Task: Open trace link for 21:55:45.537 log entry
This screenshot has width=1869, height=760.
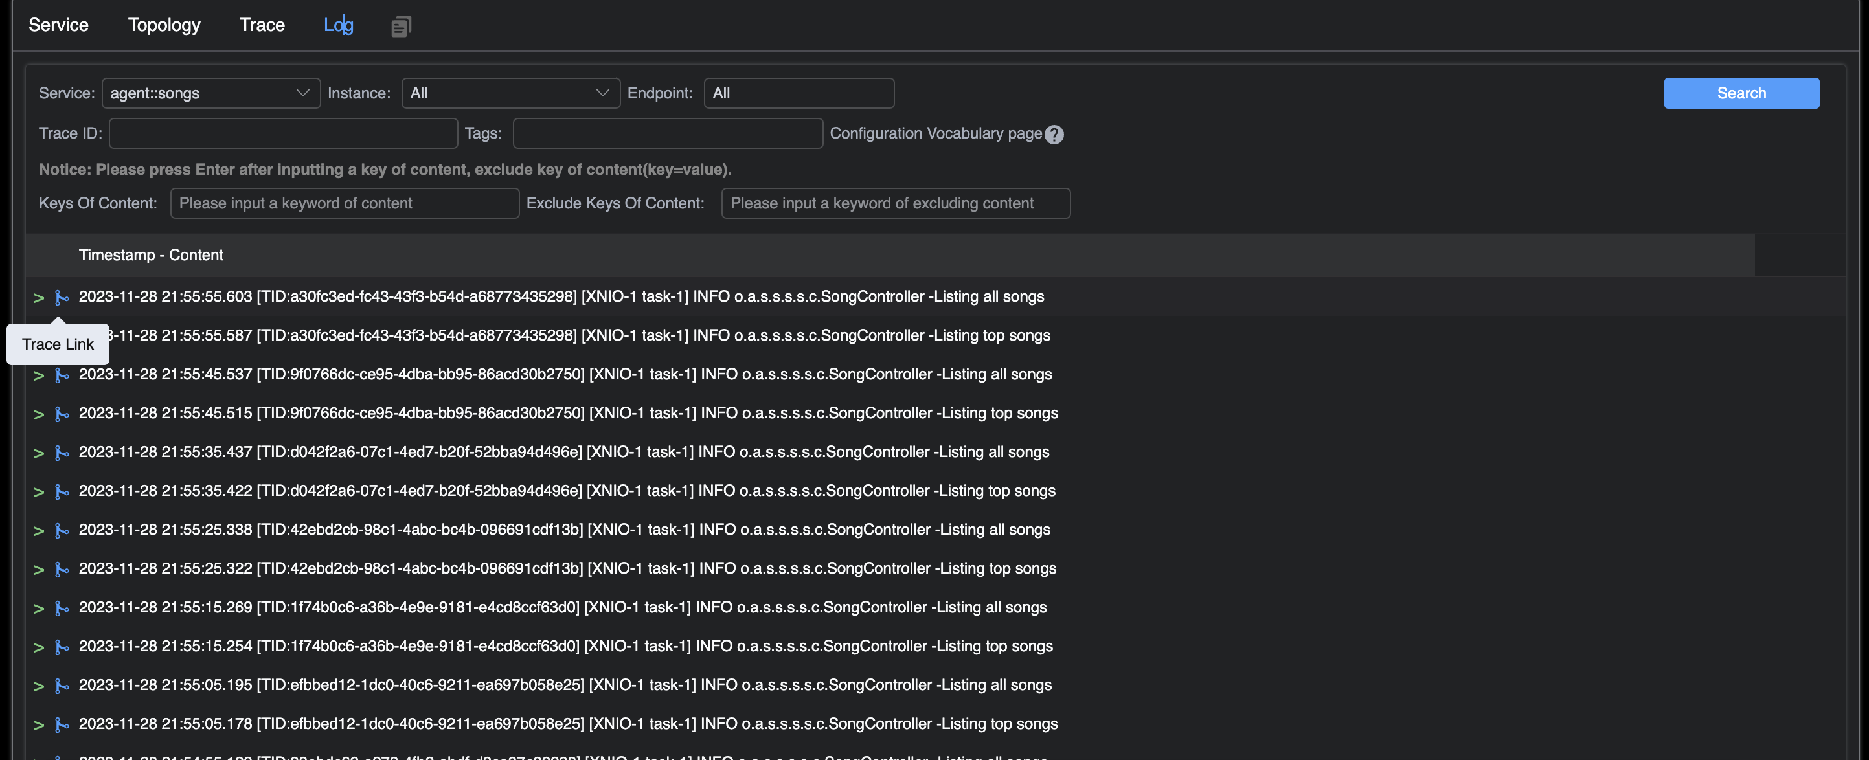Action: [x=62, y=375]
